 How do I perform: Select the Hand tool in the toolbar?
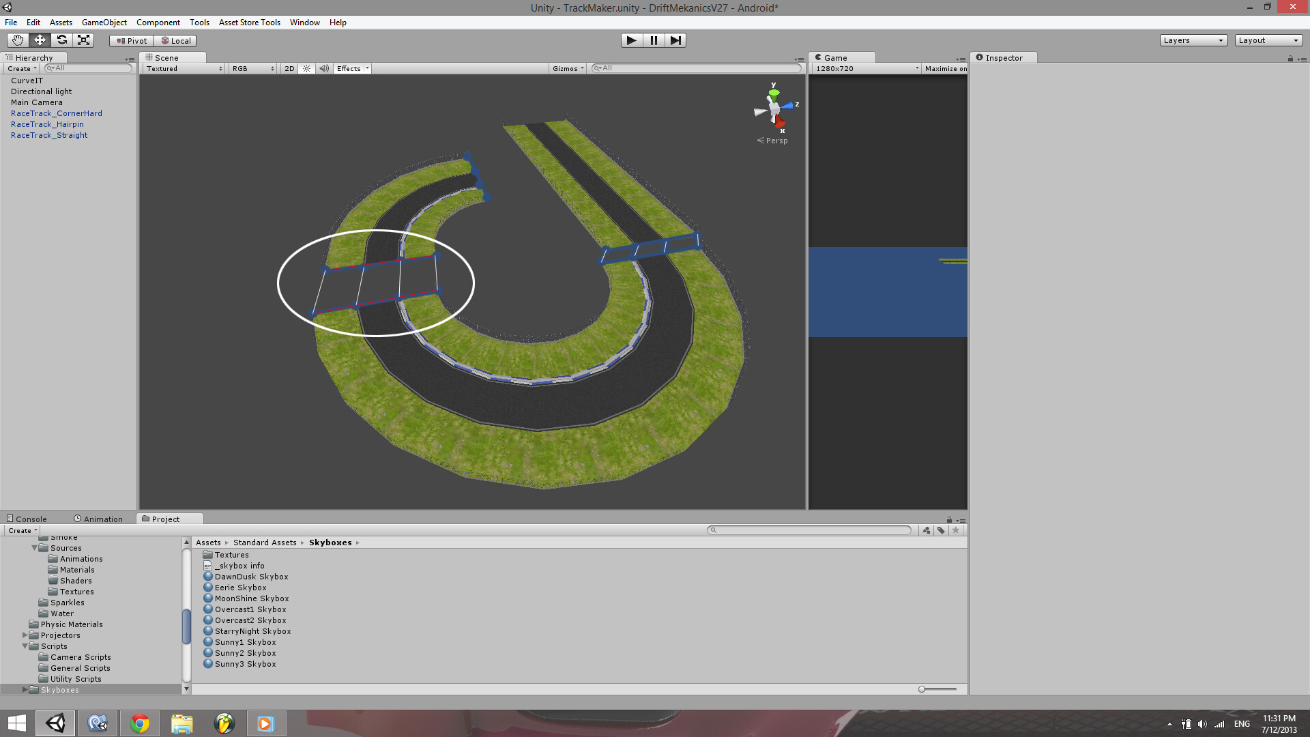(x=17, y=40)
